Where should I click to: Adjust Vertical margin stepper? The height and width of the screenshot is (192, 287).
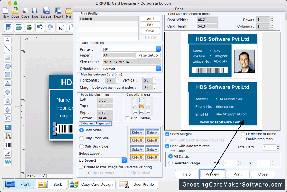(154, 81)
